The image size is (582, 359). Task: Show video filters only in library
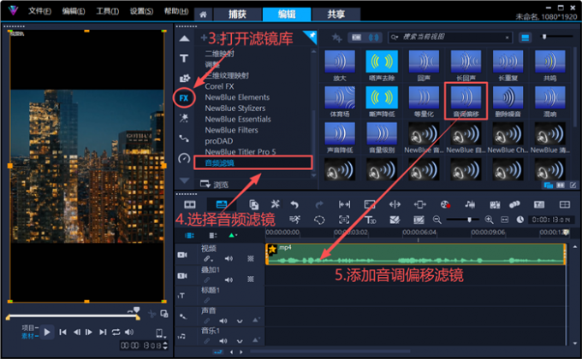(x=357, y=38)
